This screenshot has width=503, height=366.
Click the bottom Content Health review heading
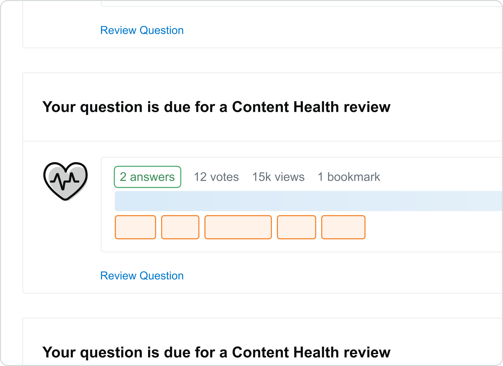(216, 352)
